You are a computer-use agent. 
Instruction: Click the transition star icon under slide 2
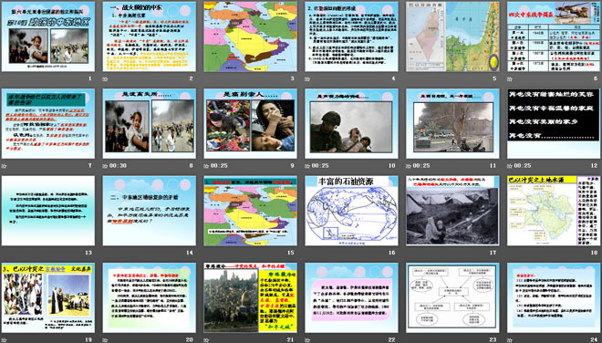click(x=105, y=79)
